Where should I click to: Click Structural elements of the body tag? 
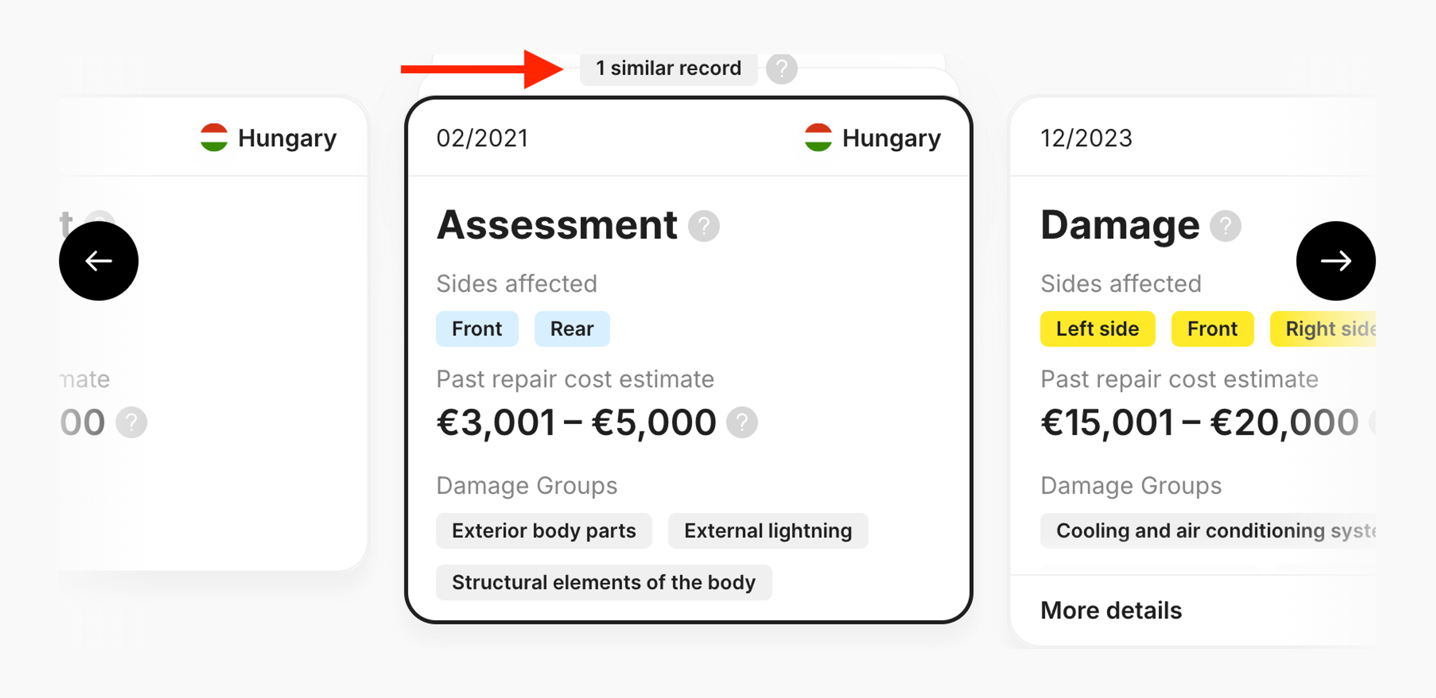[603, 582]
